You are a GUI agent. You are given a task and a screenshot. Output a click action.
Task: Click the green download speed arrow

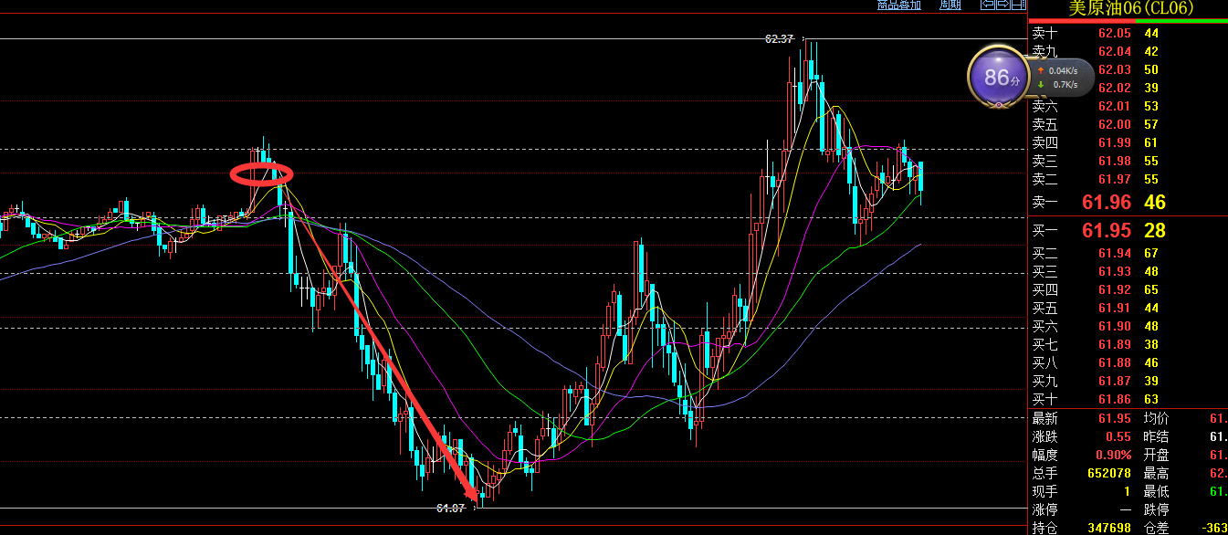1040,85
